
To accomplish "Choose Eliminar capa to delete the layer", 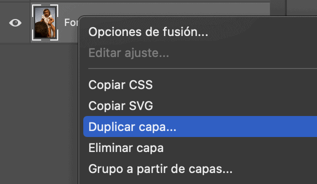I will [x=126, y=147].
